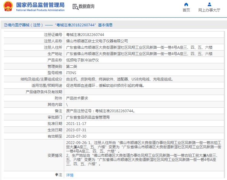Screen dimensions: 227x180
Task: Click the model value iTENS
Action: 71,73
